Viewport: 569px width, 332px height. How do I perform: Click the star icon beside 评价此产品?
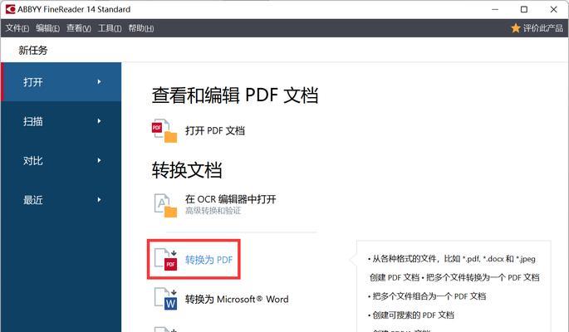click(x=515, y=28)
